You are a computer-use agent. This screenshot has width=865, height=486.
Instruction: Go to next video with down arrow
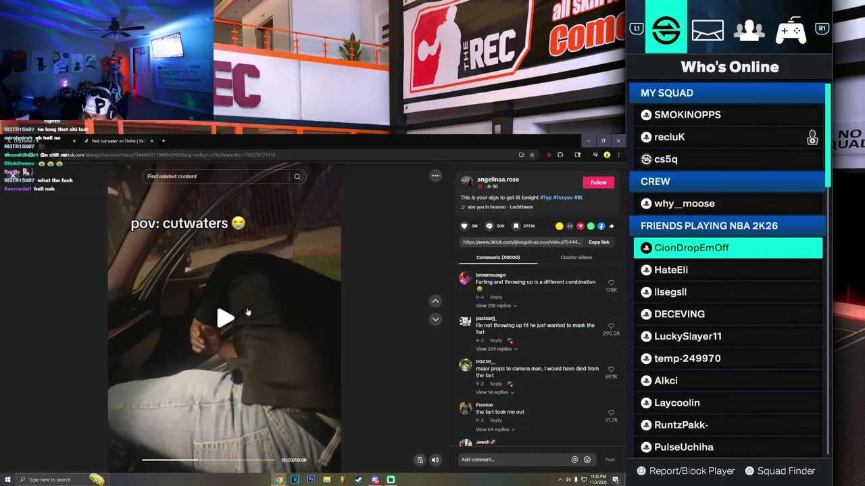[x=435, y=319]
